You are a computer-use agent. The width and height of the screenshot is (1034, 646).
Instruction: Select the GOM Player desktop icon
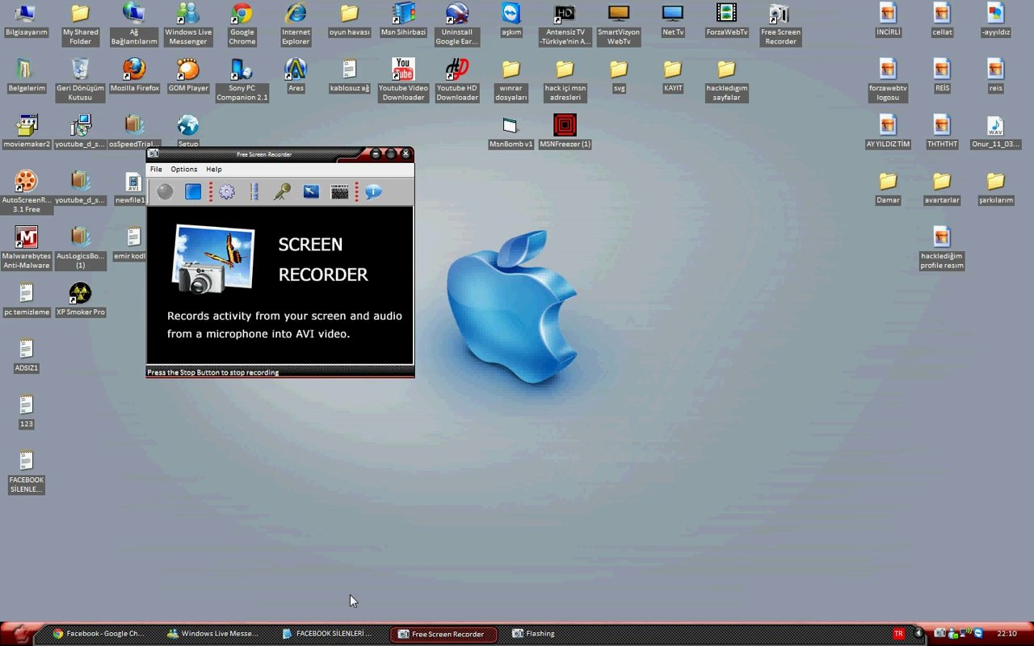188,75
